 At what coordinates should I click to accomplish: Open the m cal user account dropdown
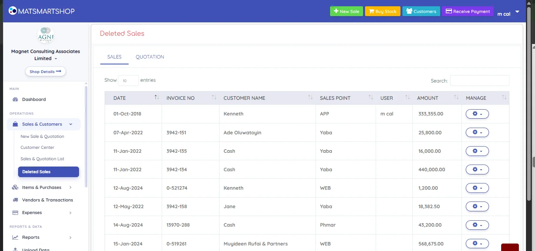click(508, 13)
